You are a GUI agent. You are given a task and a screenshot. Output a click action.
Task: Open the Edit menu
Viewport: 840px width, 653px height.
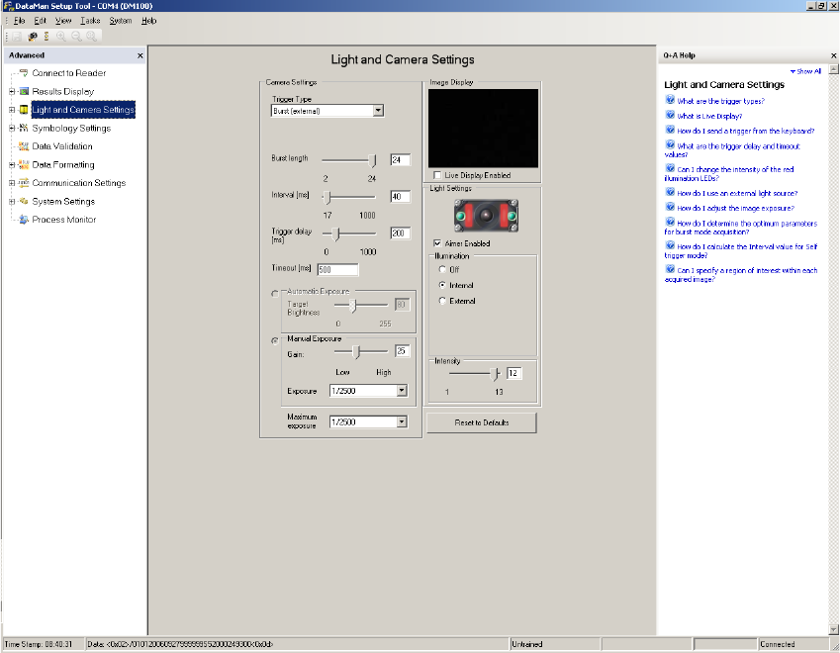(41, 21)
